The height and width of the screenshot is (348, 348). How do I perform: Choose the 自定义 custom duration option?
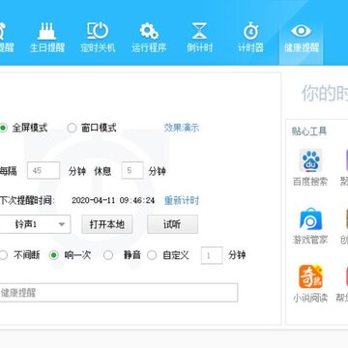click(152, 255)
